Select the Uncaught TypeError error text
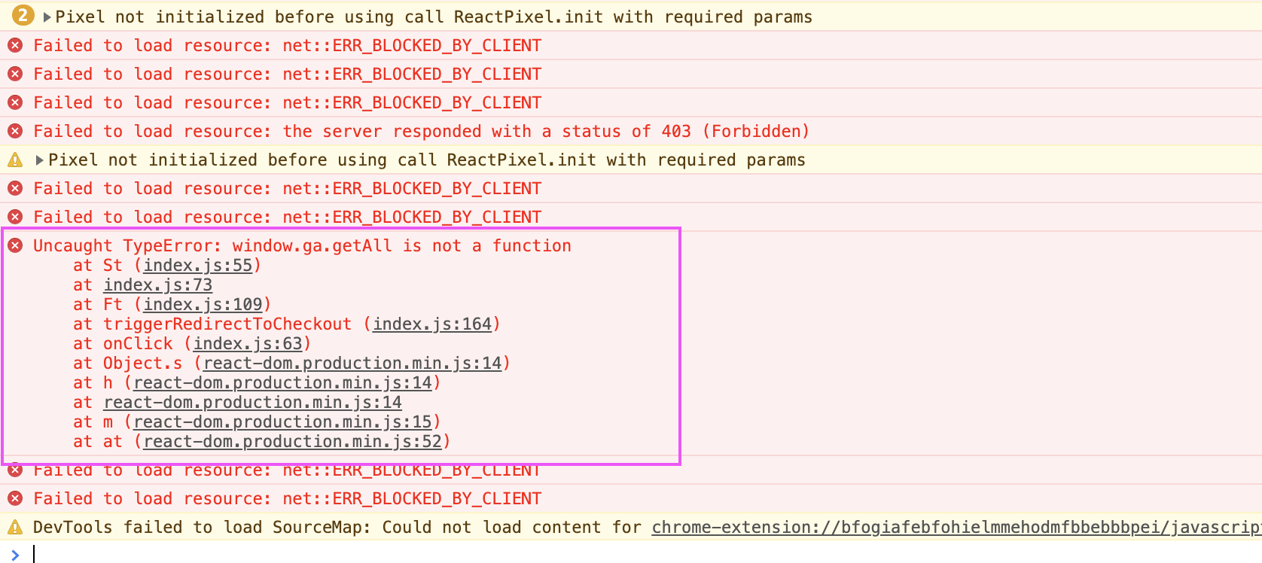 click(303, 245)
